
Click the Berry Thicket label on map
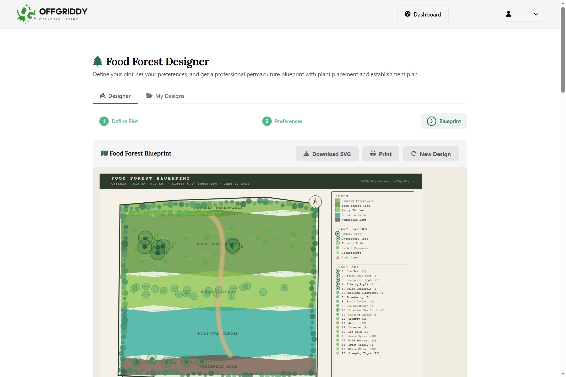pos(218,292)
